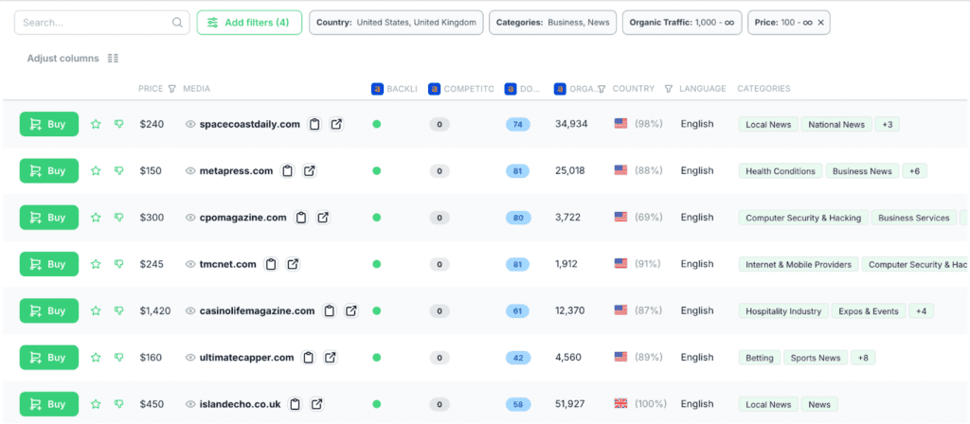The image size is (970, 424).
Task: Open tmcnet.com via its external link icon
Action: tap(294, 265)
